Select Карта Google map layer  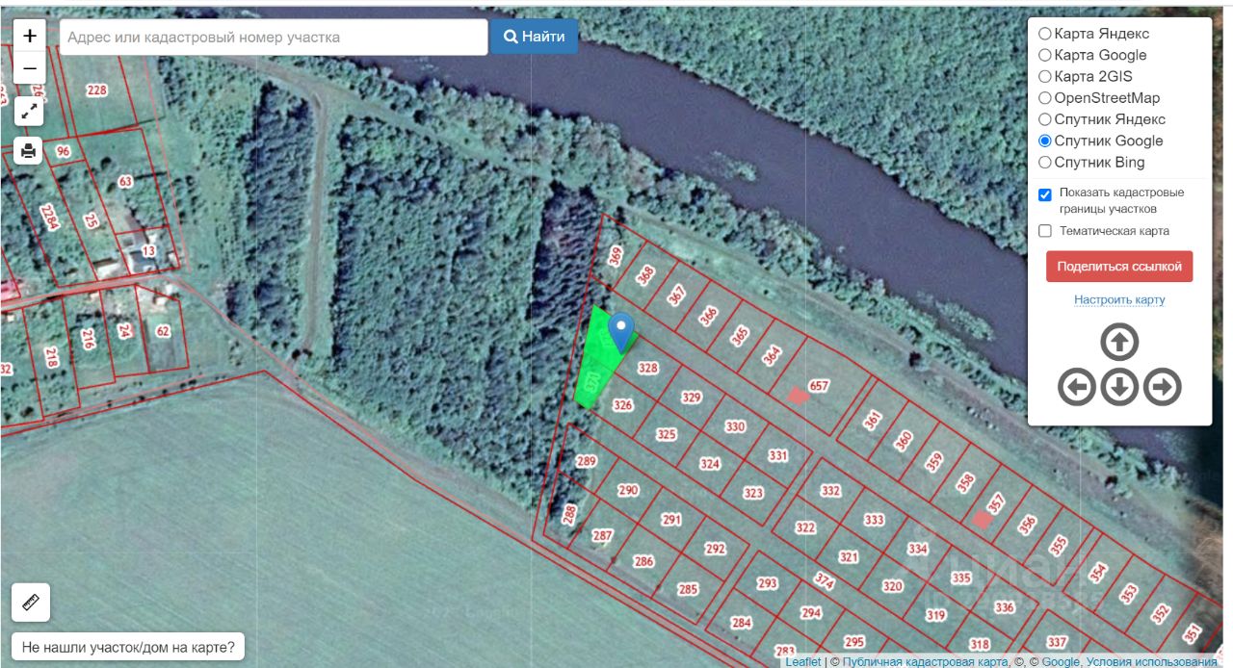1045,55
